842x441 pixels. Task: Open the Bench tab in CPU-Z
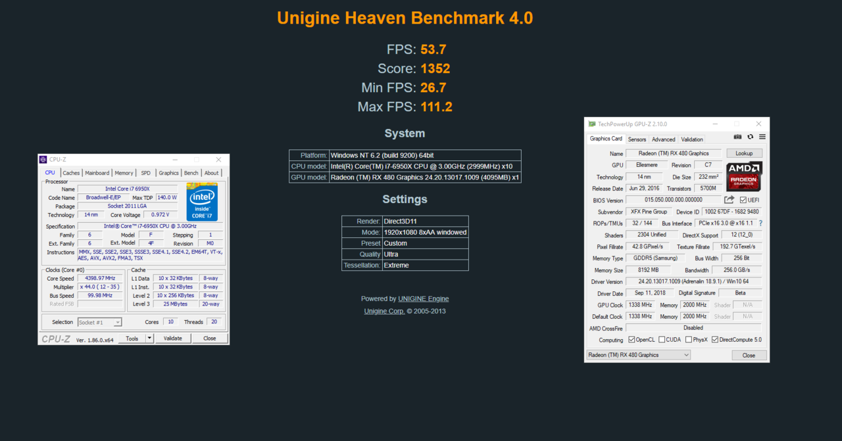[x=191, y=173]
